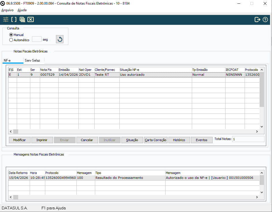Click the refresh consulta button
The image size is (272, 212).
[60, 39]
